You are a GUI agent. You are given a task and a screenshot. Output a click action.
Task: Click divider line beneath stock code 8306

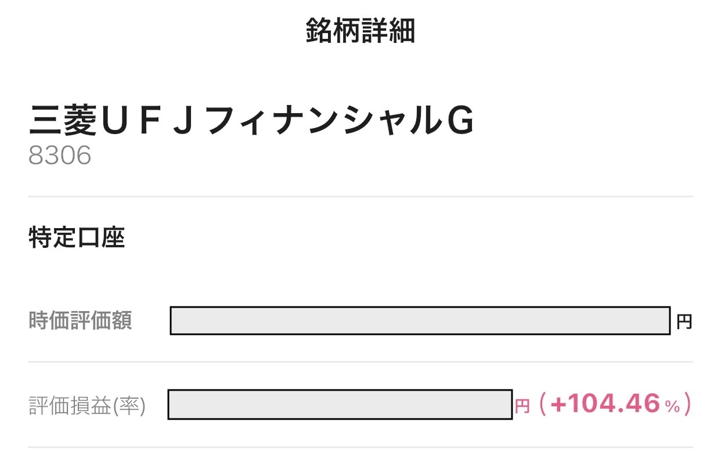pyautogui.click(x=360, y=197)
